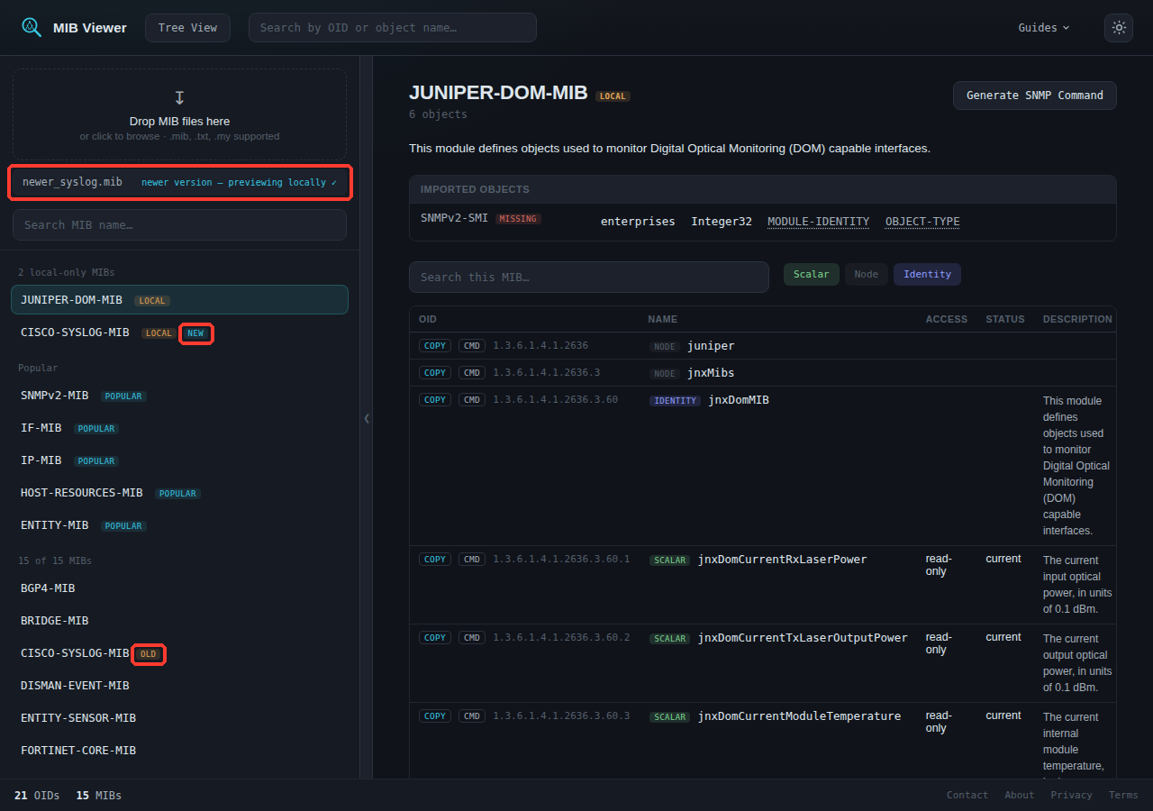Click the jnxDomCurrentRxLaserPower object name

coord(782,560)
